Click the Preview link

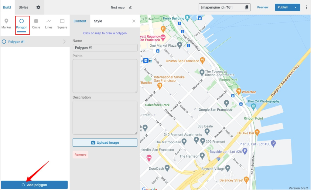tap(263, 7)
